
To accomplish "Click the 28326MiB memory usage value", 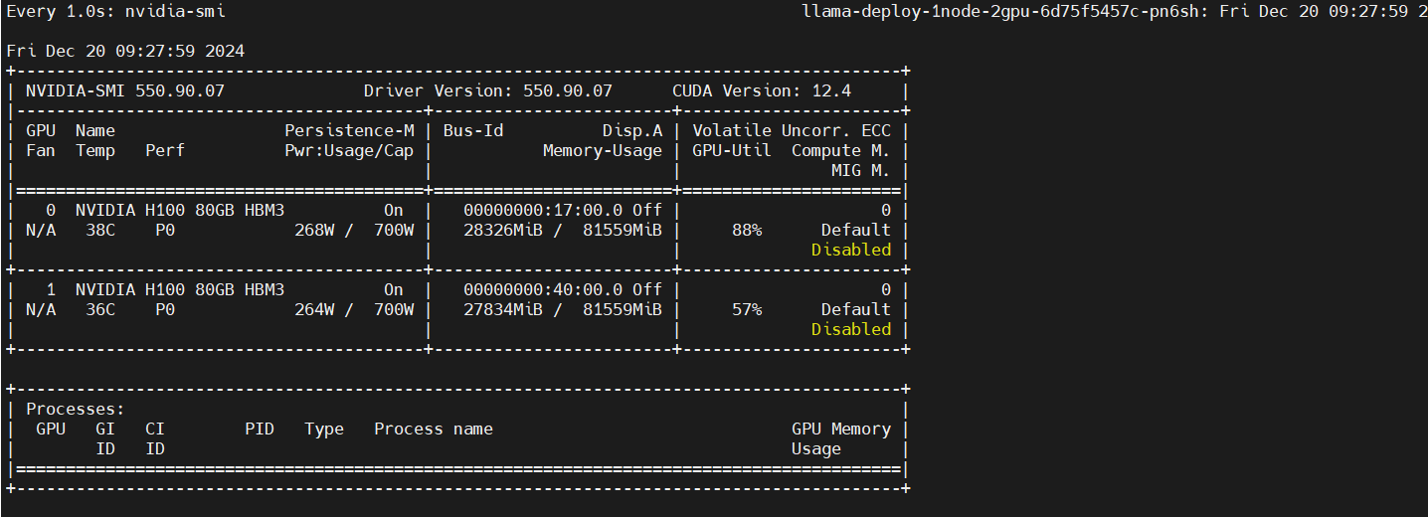I will 502,230.
